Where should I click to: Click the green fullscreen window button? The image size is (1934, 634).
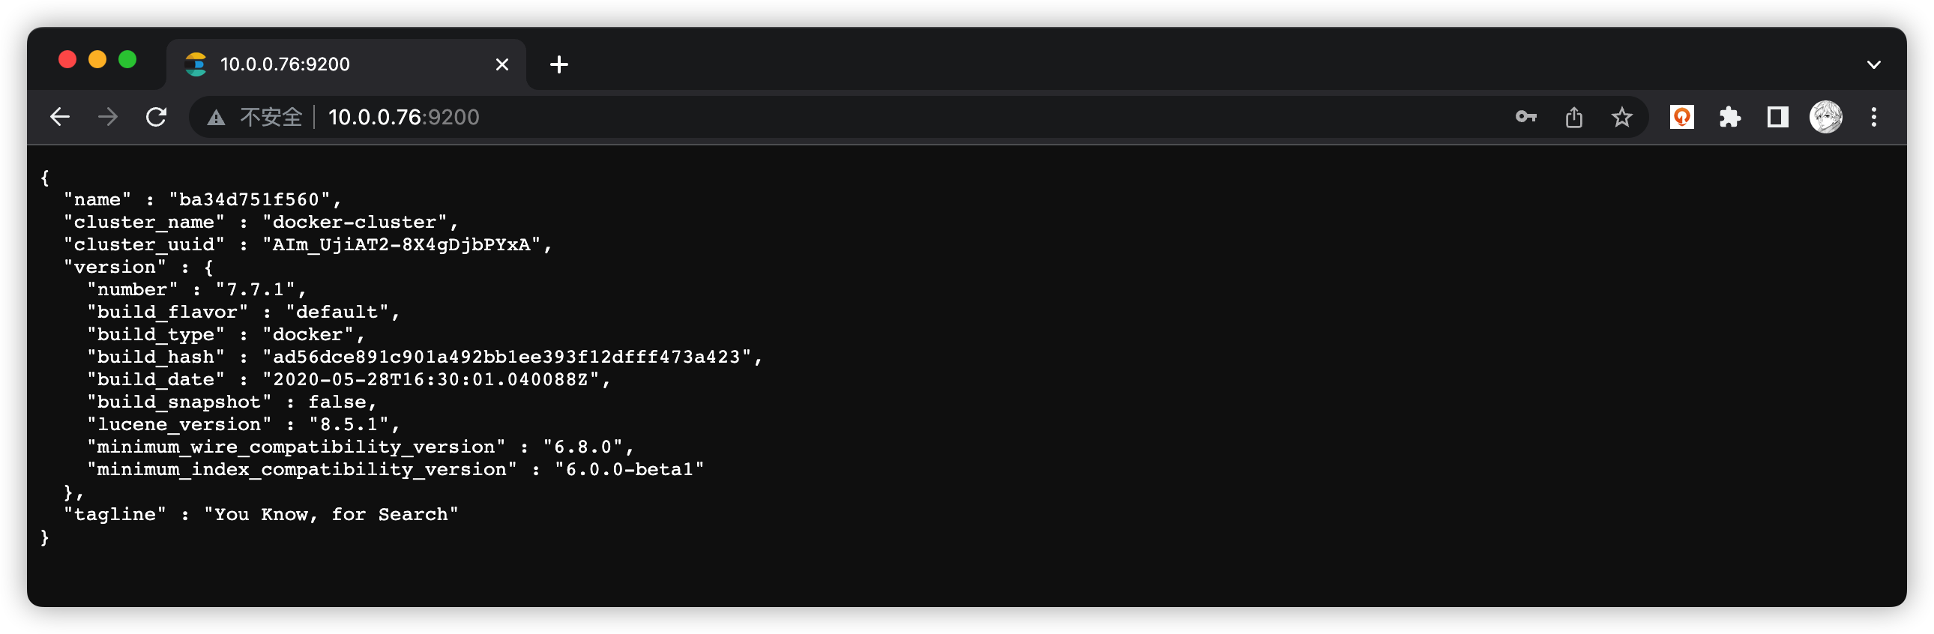pos(127,59)
